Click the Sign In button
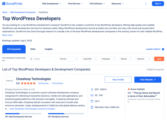This screenshot has width=167, height=120. point(158,4)
